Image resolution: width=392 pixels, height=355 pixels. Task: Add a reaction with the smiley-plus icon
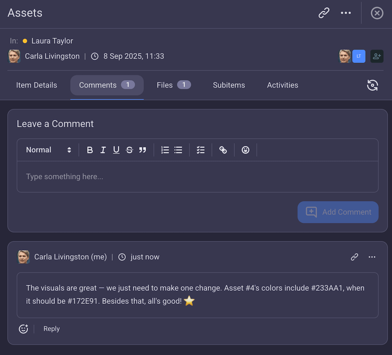(23, 329)
